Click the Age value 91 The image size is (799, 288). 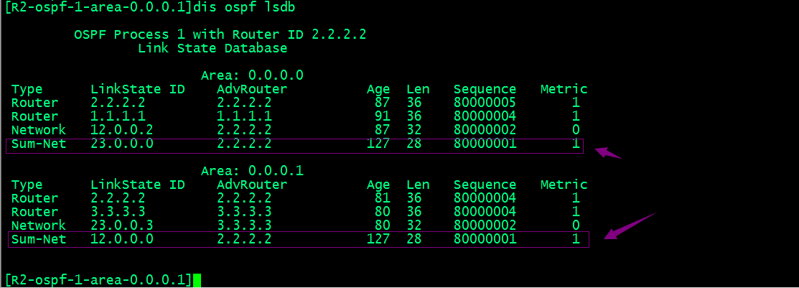pyautogui.click(x=382, y=116)
